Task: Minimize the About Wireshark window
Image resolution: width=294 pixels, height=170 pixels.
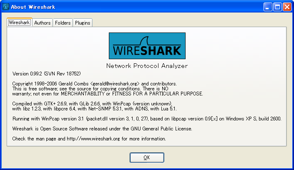Action: (268, 7)
